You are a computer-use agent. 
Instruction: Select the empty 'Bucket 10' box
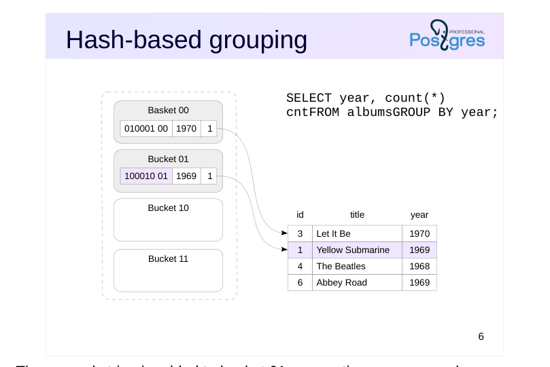pyautogui.click(x=169, y=220)
